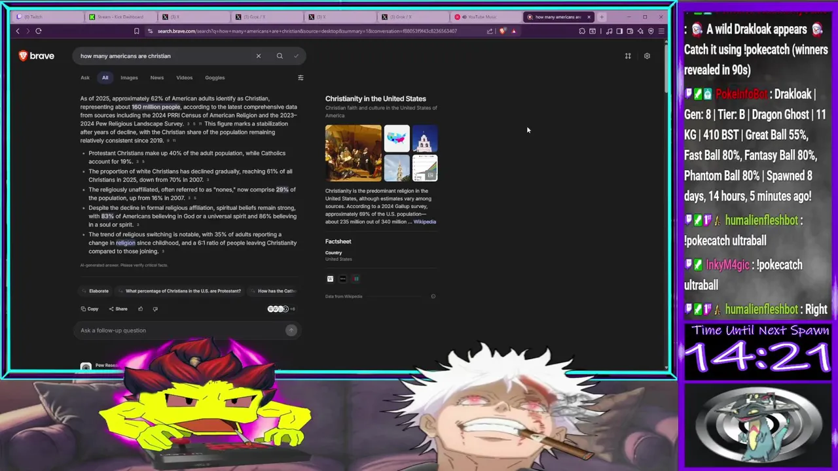Screen dimensions: 838x471
Task: Toggle the browser sidebar panel icon
Action: pos(619,31)
